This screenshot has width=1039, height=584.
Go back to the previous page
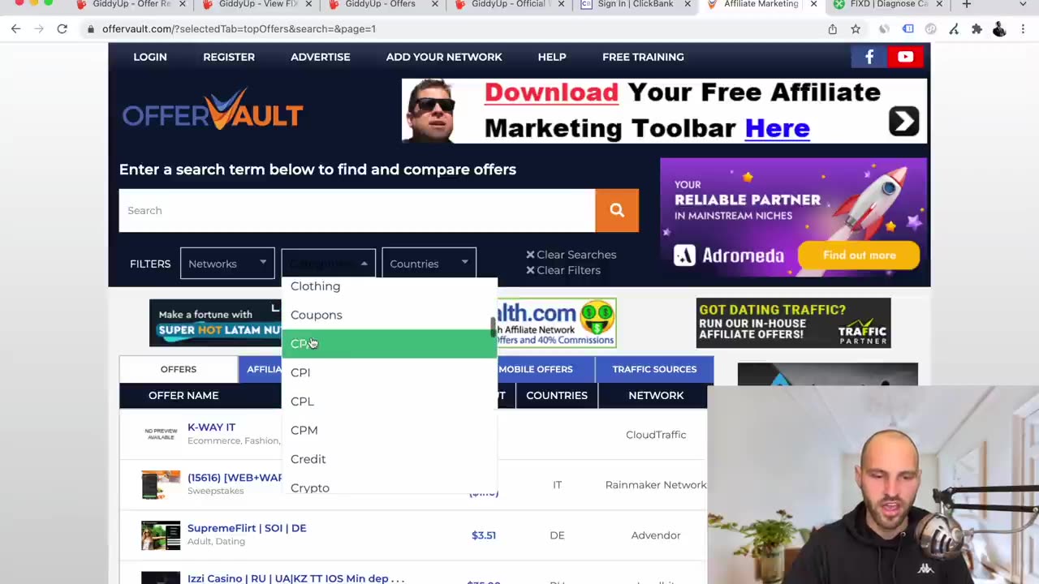pyautogui.click(x=15, y=29)
